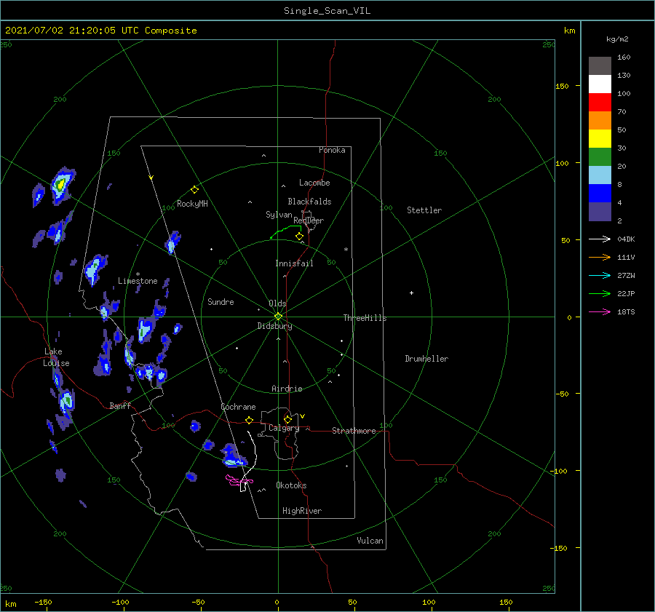
Task: Click the yellow storm cell northwest of map
Action: click(x=61, y=184)
